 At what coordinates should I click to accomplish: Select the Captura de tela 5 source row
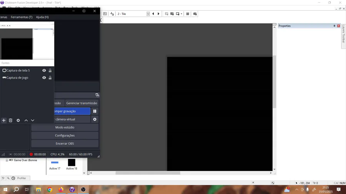[x=27, y=71]
